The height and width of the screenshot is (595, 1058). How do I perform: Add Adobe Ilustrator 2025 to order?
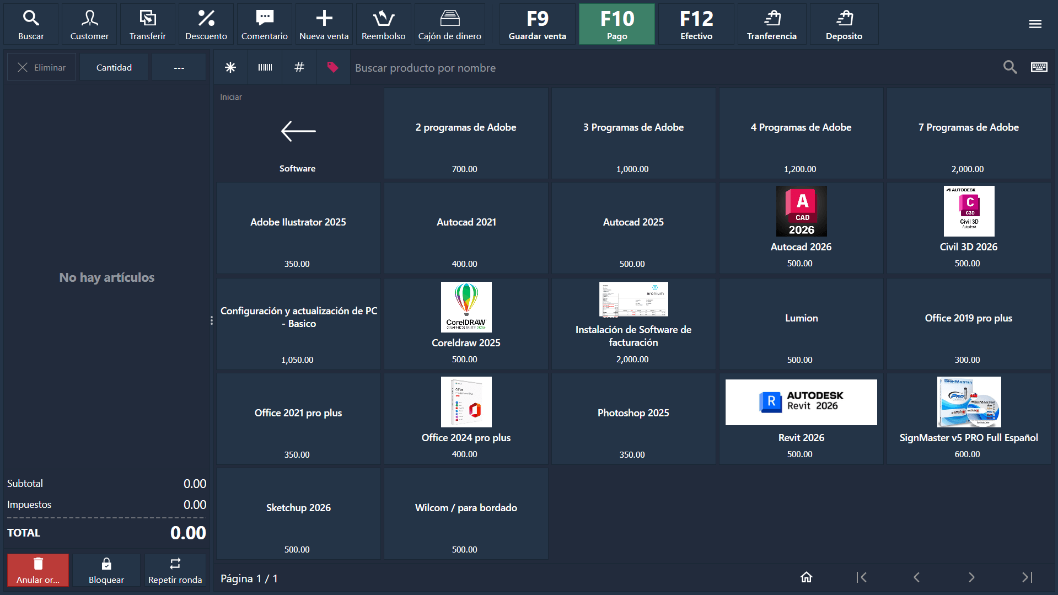tap(298, 228)
